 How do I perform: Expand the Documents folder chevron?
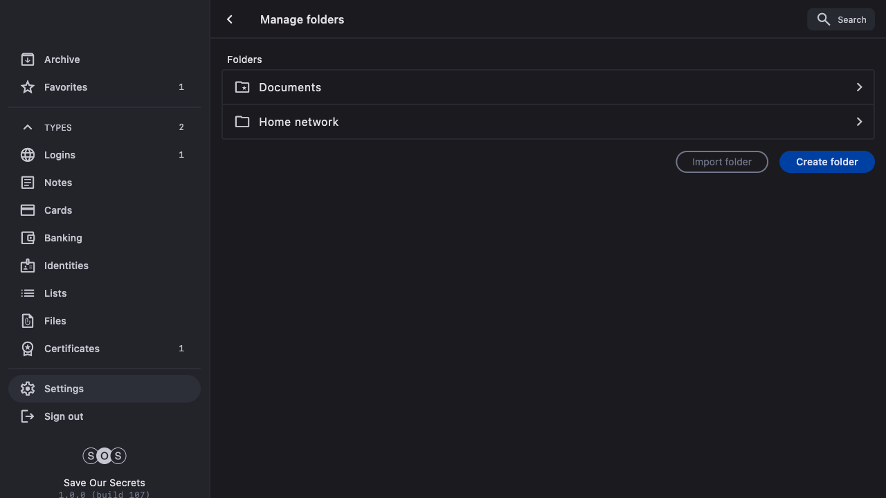tap(859, 87)
